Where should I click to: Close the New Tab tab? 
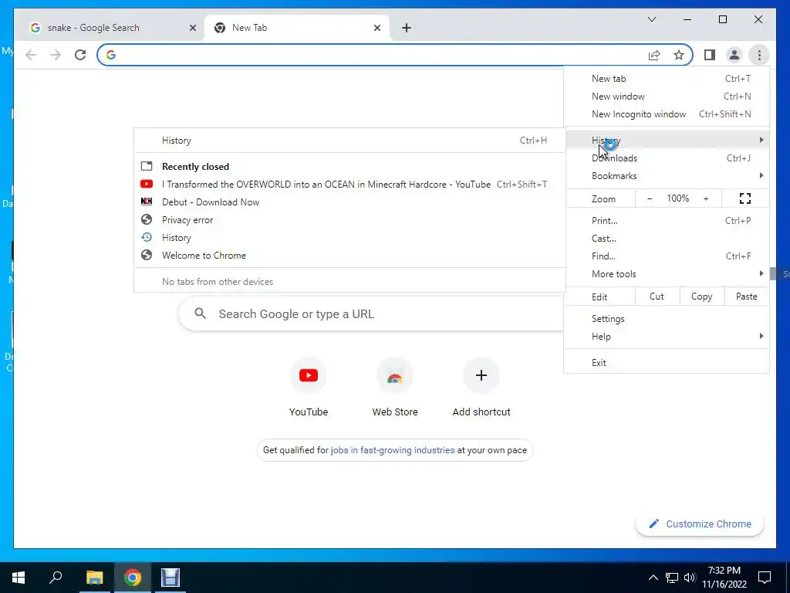tap(376, 28)
